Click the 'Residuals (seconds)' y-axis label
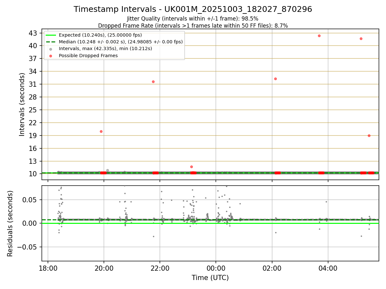The height and width of the screenshot is (289, 386). pos(10,223)
